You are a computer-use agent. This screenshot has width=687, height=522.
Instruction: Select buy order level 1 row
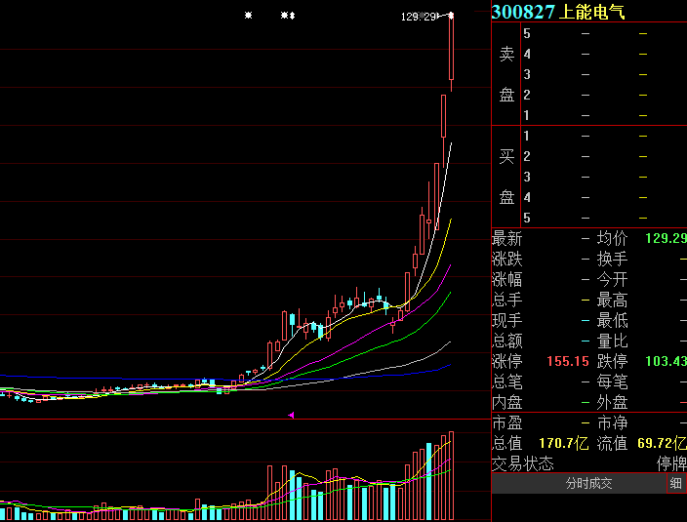pos(604,137)
